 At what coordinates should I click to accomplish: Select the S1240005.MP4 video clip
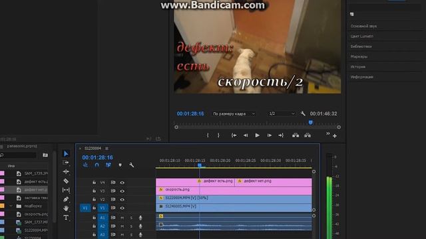[x=234, y=208]
